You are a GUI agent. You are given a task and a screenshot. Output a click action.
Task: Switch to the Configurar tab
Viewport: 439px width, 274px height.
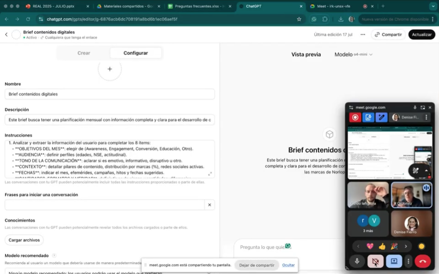point(136,53)
